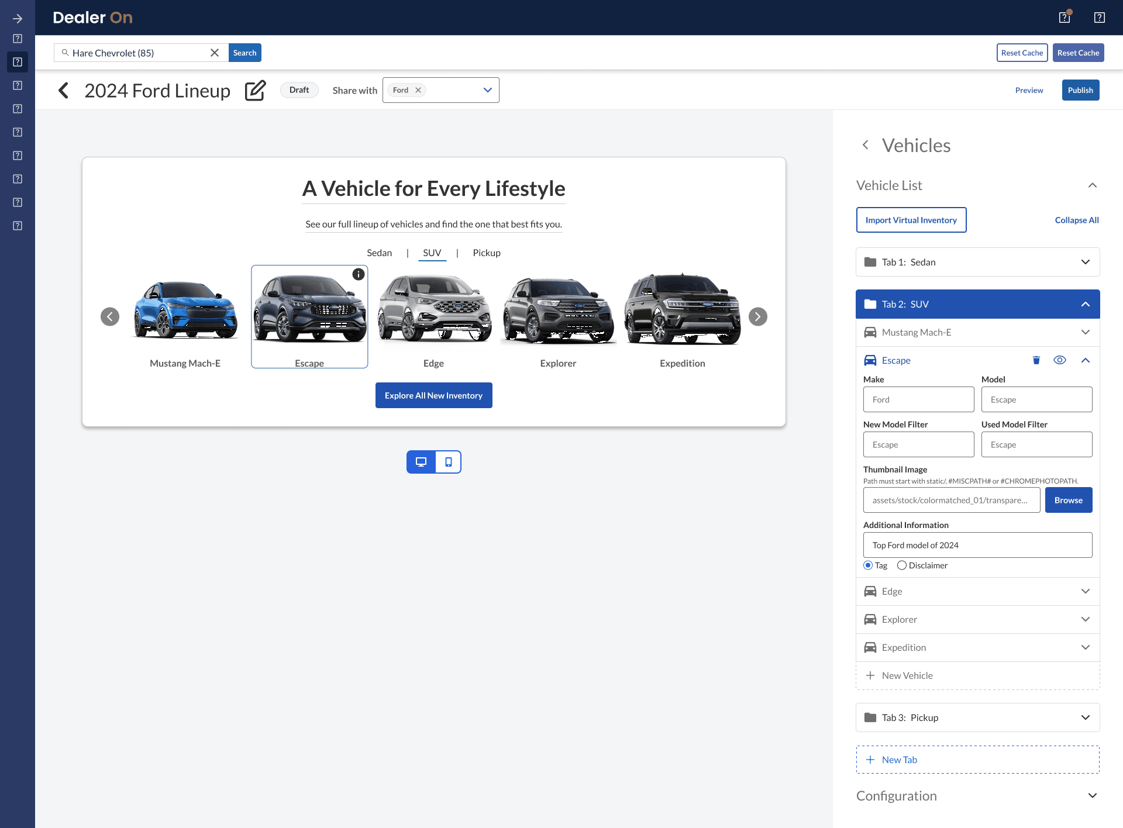Expand Tab 1: Sedan
The height and width of the screenshot is (828, 1123).
point(1086,262)
